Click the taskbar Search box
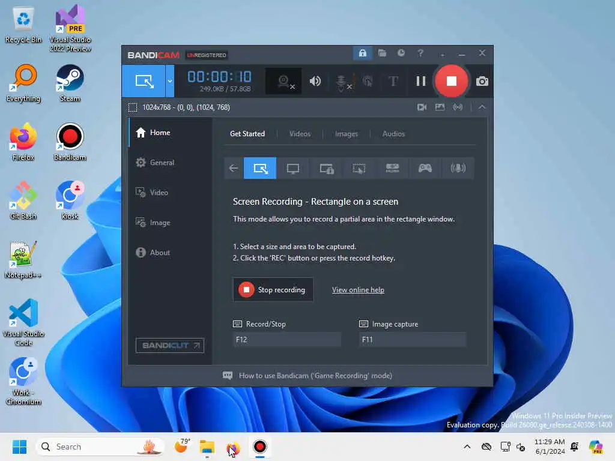The width and height of the screenshot is (615, 461). click(99, 447)
